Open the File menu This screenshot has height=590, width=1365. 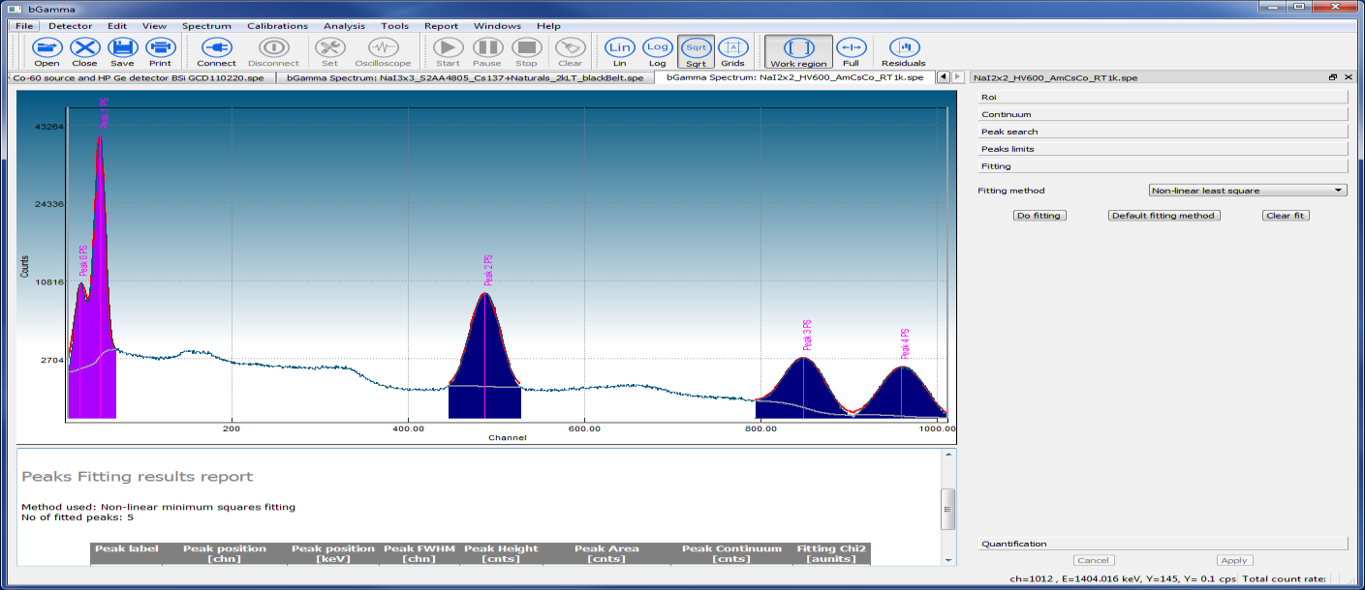24,26
